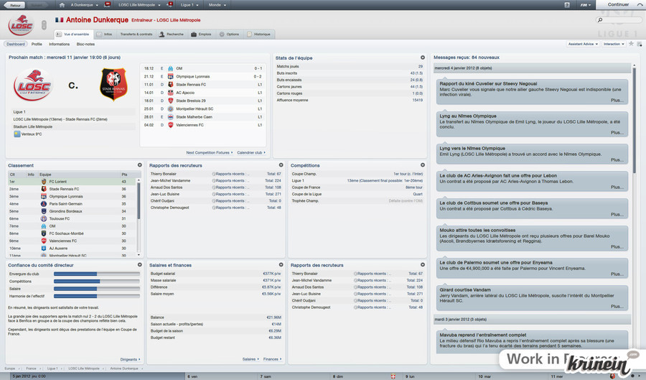
Task: Open the Assistant Advice dropdown
Action: 583,44
